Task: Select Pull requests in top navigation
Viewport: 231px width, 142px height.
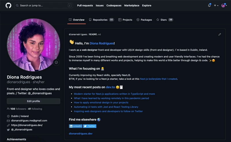Action: pyautogui.click(x=85, y=5)
